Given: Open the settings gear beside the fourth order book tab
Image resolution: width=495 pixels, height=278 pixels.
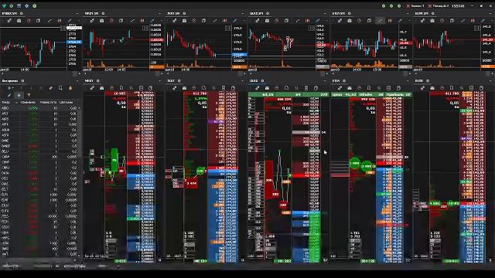Looking at the screenshot, I should point(262,81).
